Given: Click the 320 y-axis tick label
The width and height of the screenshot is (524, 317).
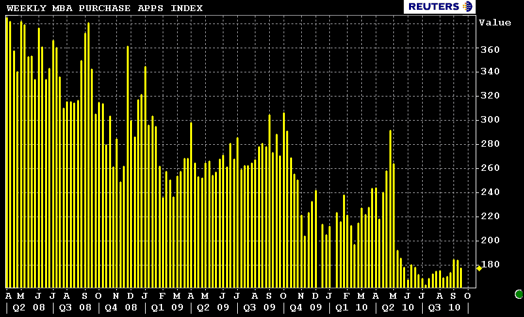Looking at the screenshot, I should pyautogui.click(x=490, y=96).
